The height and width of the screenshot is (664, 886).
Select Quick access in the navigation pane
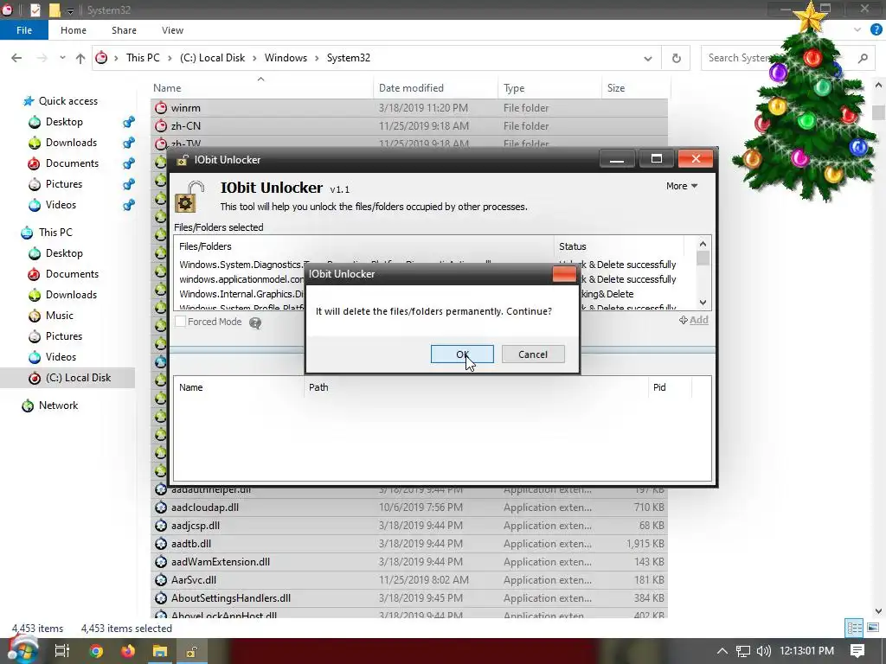pos(67,101)
